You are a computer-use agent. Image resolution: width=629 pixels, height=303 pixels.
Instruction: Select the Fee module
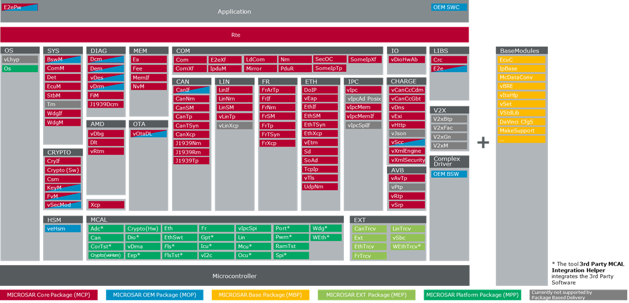pos(149,69)
